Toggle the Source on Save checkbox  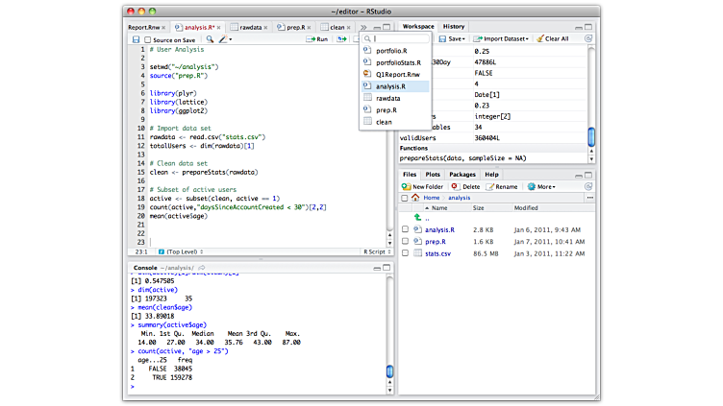coord(147,39)
